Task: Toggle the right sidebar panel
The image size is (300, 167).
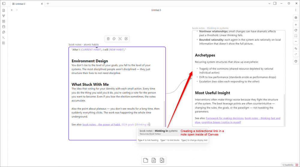Action: (x=275, y=3)
